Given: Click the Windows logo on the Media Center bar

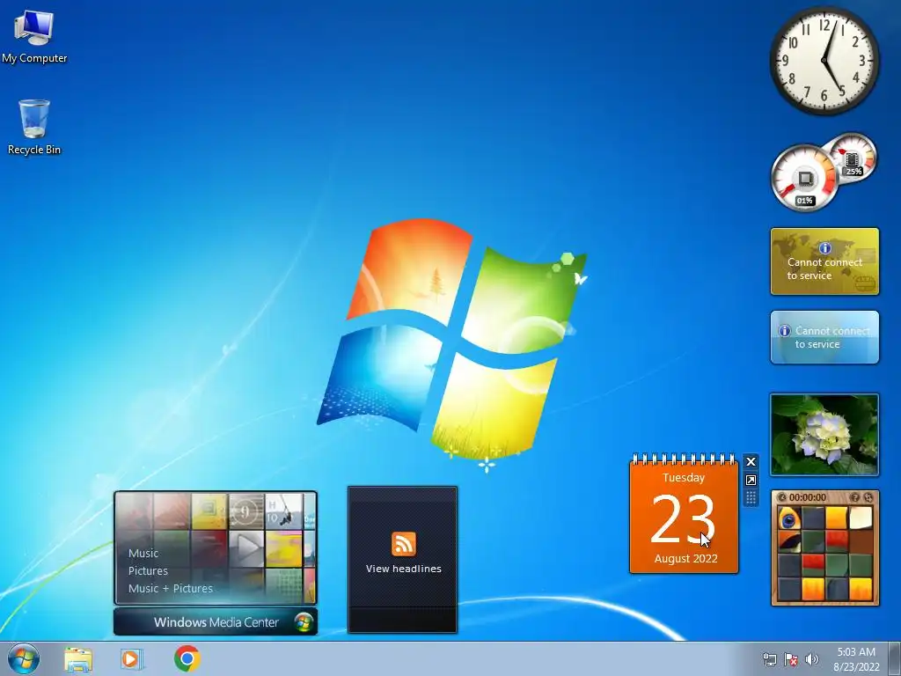Looking at the screenshot, I should (304, 622).
